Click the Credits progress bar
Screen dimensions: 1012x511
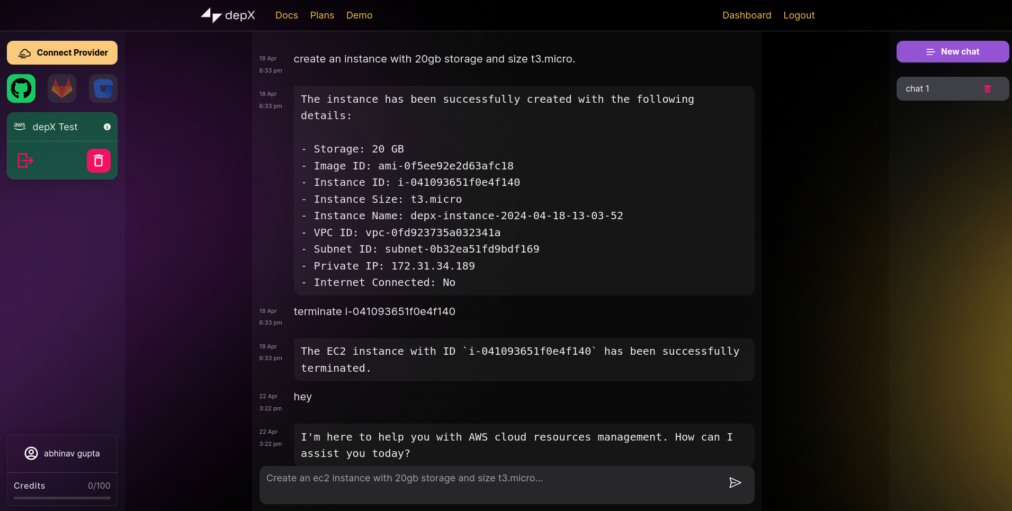coord(62,498)
